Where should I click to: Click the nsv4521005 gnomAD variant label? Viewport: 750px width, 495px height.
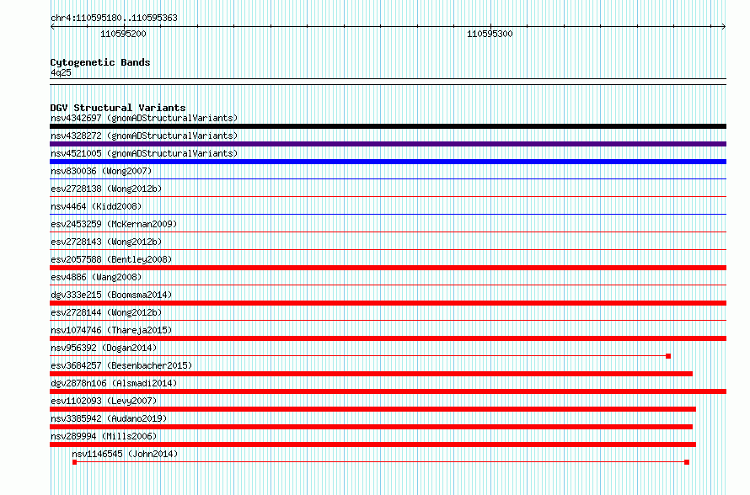pyautogui.click(x=144, y=153)
